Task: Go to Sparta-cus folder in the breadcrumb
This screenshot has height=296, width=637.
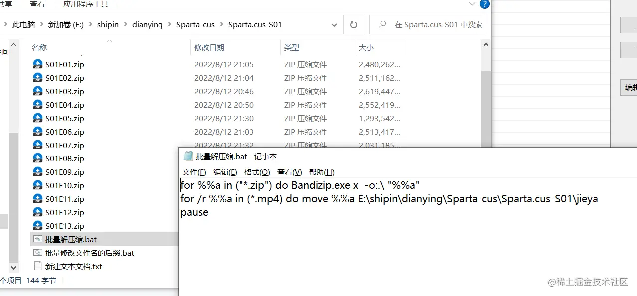Action: pos(195,25)
